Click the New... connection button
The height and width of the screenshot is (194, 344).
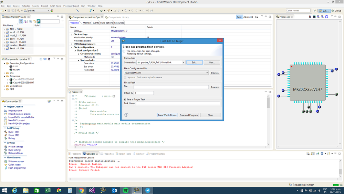point(212,62)
